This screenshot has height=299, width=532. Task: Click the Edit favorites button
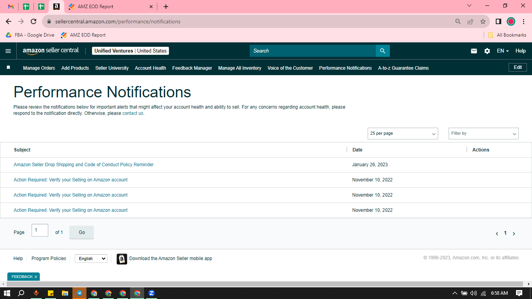pyautogui.click(x=518, y=67)
